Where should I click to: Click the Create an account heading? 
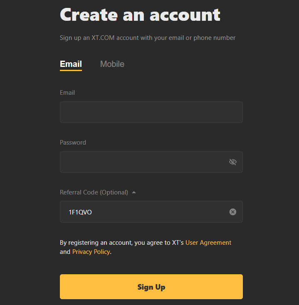coord(140,15)
